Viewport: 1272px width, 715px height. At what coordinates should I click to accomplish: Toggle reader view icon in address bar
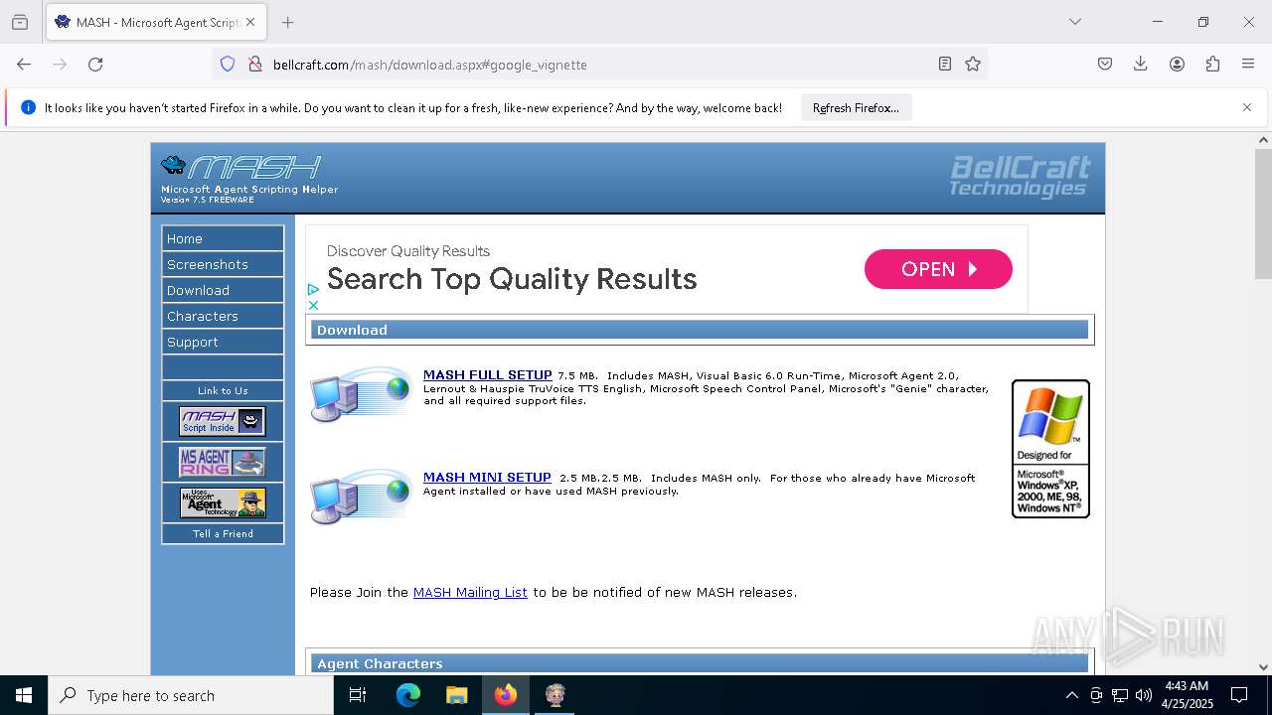click(x=945, y=64)
